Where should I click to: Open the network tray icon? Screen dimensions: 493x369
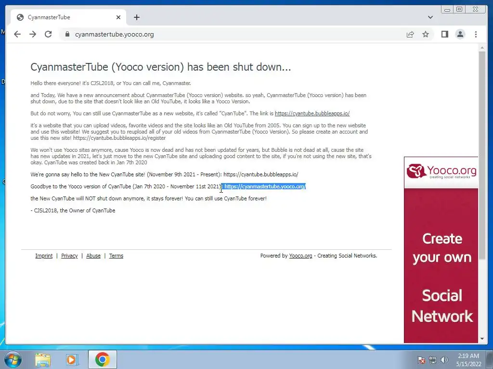point(433,360)
